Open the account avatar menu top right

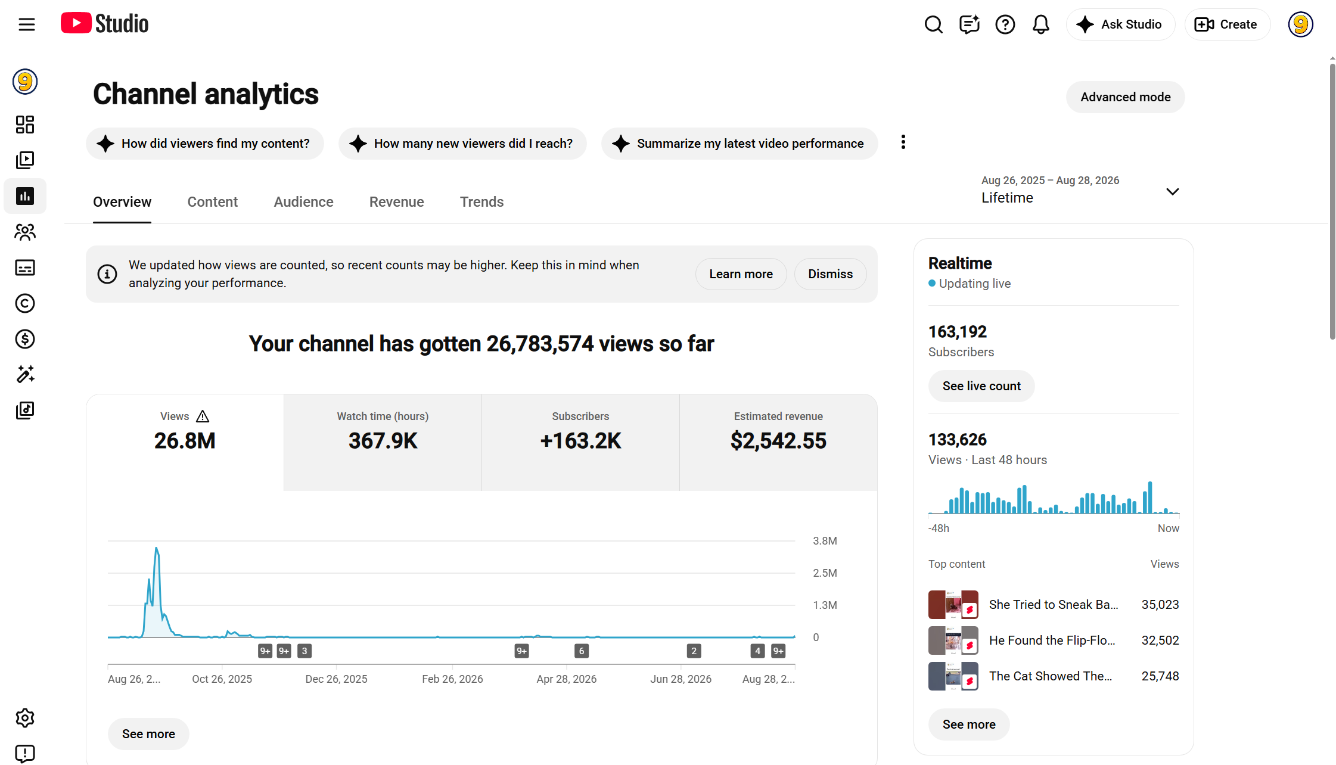tap(1300, 24)
